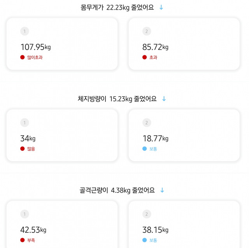
Task: Select the 많음 status label
Action: pos(31,149)
